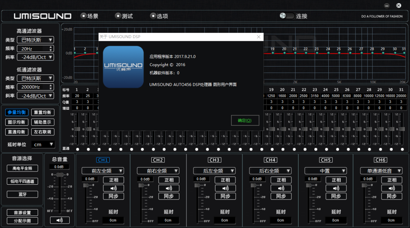
Task: Click CH1 volume fader handle
Action: [86, 186]
